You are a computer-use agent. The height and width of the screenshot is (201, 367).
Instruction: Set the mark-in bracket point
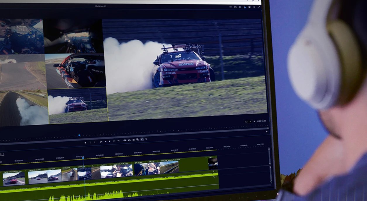90,142
